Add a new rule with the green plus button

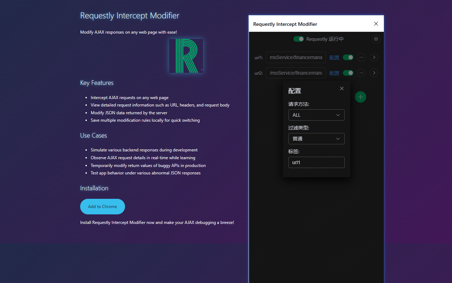pos(361,97)
